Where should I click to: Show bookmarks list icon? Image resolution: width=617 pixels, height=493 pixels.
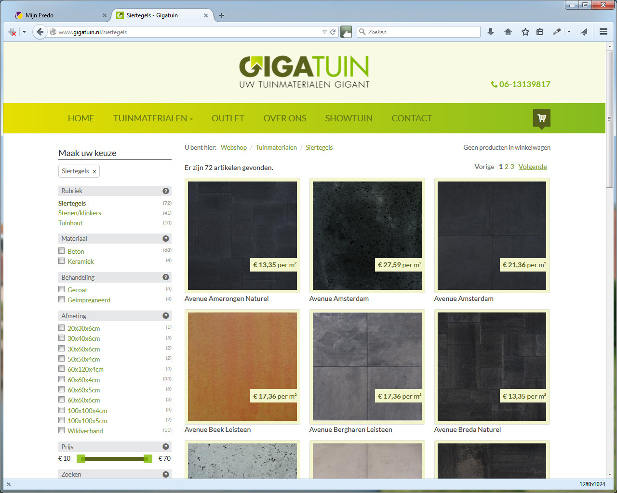coord(540,32)
